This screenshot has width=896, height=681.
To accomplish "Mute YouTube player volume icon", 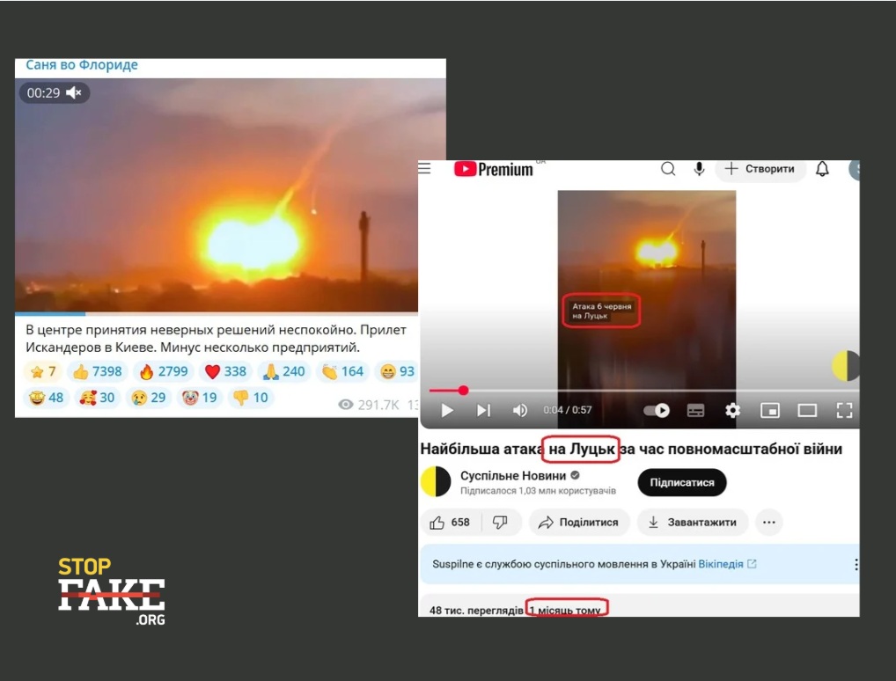I will (519, 410).
